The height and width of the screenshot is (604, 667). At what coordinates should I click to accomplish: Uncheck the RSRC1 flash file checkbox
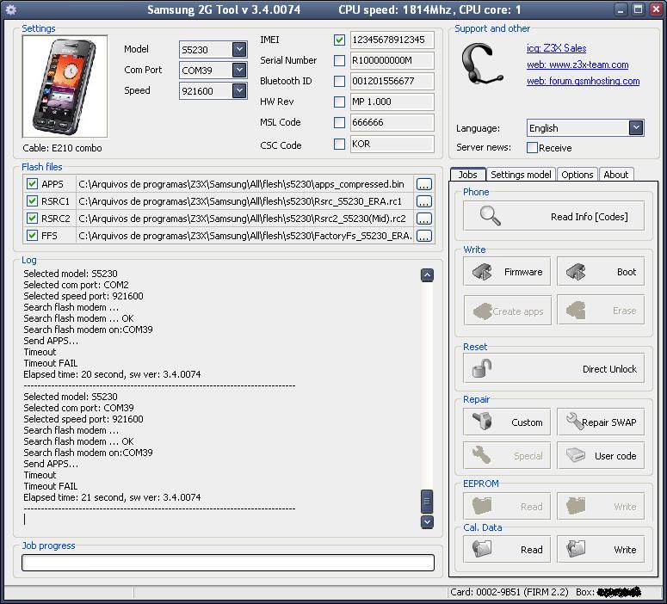click(32, 200)
